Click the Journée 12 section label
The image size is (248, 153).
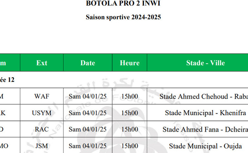(x=7, y=80)
